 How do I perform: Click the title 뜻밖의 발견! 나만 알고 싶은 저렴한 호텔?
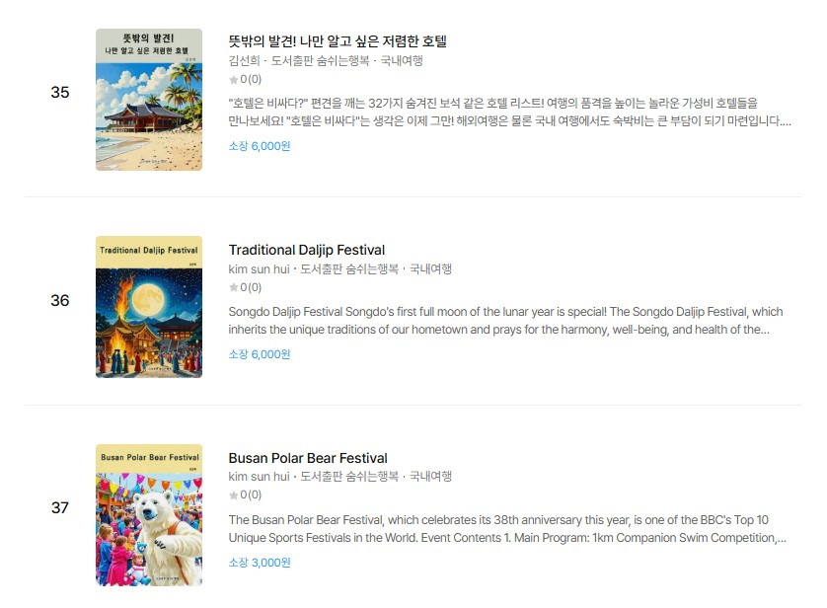point(338,41)
